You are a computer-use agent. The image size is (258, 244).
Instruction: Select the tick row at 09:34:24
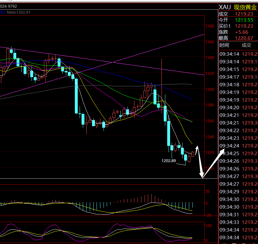coord(239,146)
